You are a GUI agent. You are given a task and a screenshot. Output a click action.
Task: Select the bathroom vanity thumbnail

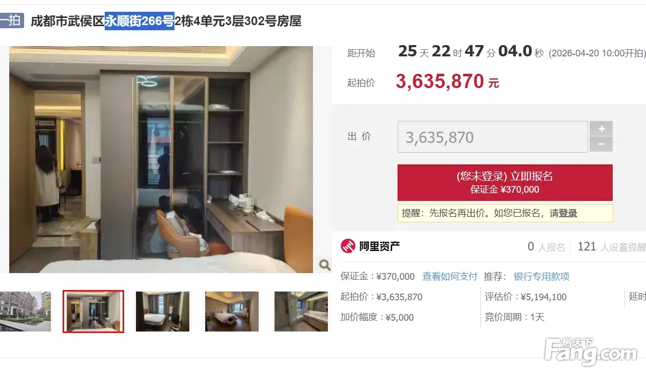click(301, 312)
